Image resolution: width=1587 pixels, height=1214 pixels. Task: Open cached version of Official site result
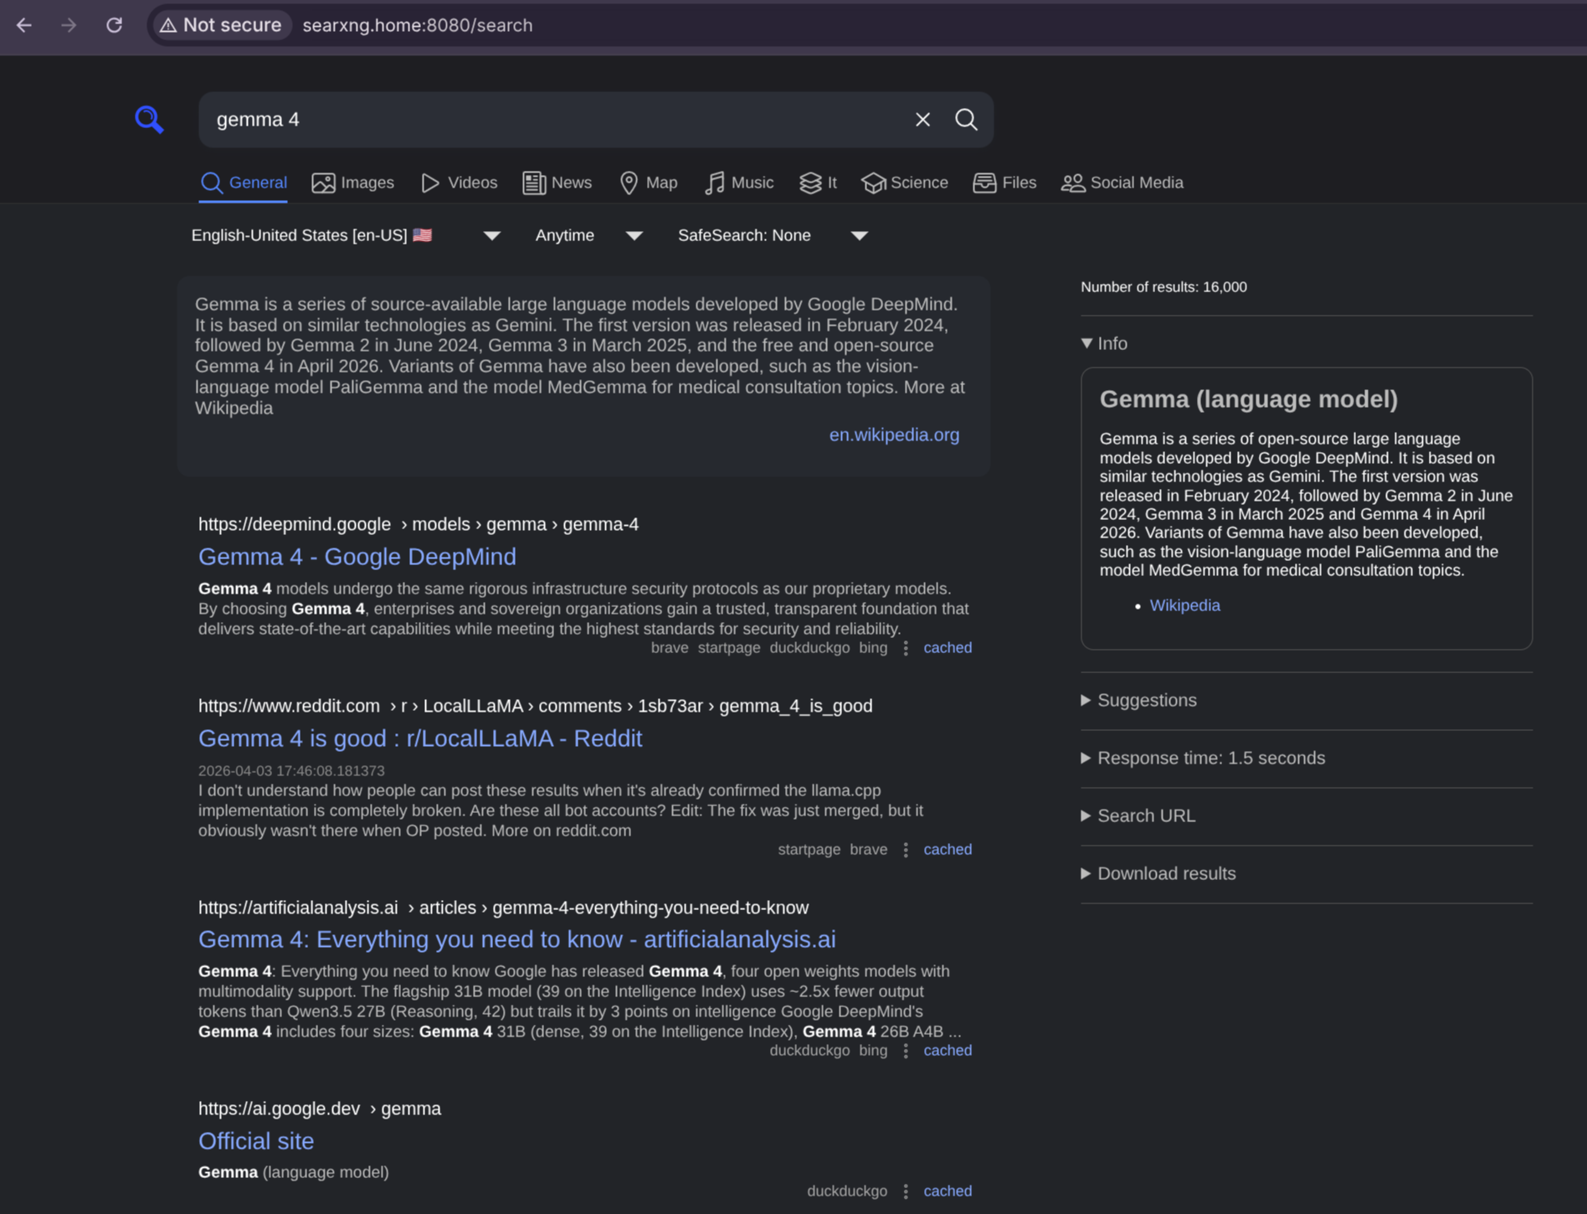948,1191
